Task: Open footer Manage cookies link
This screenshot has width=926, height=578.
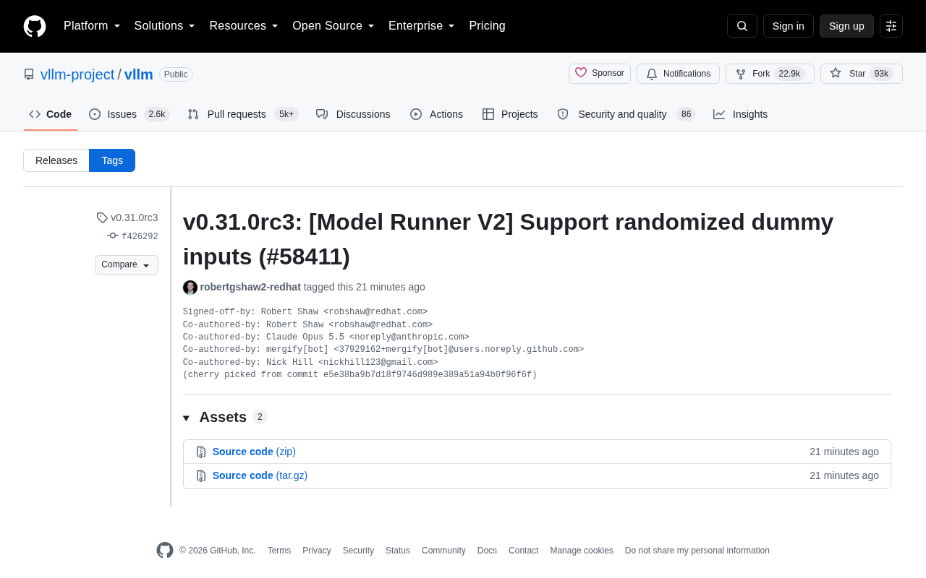Action: [582, 551]
